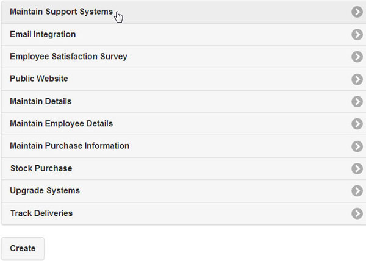Click arrow icon beside Stock Purchase

(357, 169)
